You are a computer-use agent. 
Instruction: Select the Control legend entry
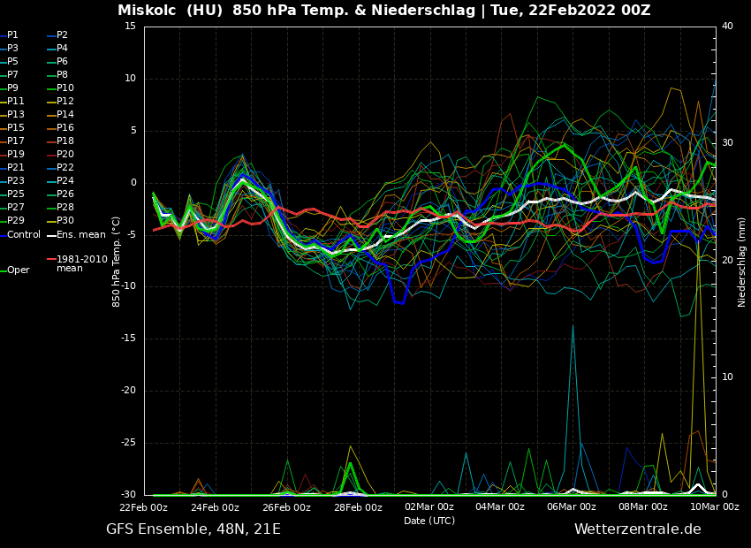click(x=24, y=235)
